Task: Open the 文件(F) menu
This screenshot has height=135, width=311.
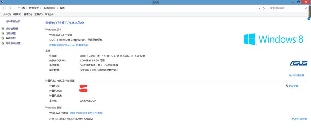Action: click(7, 14)
